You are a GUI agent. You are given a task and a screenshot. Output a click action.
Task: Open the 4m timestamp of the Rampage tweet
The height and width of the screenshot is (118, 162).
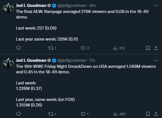click(x=93, y=6)
